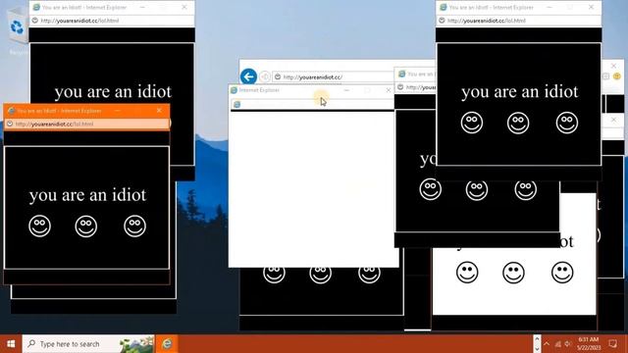Screen dimensions: 628x353
Task: Click address bar of top-right IE window
Action: 519,21
